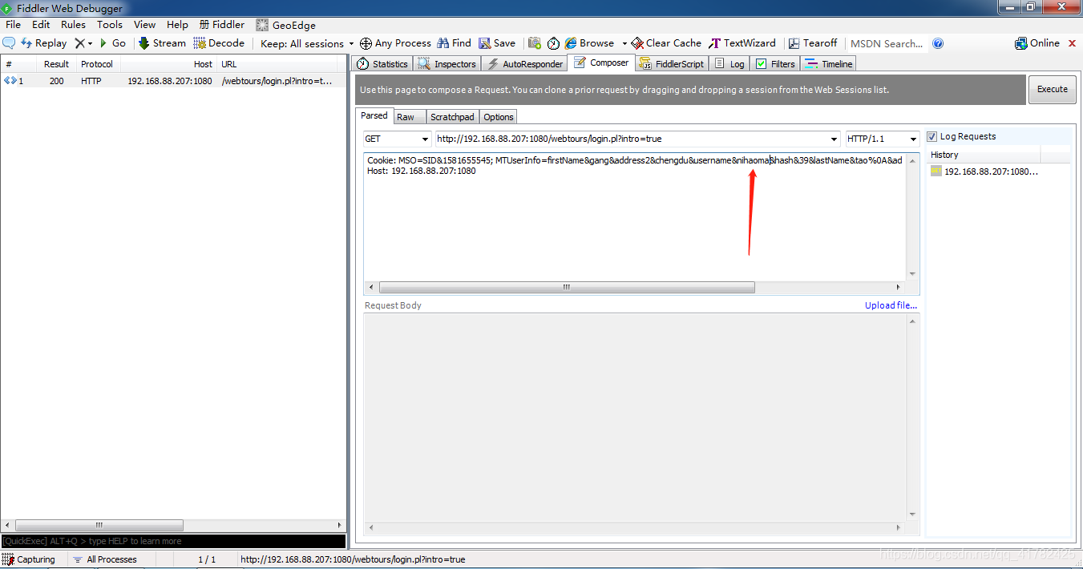Click the Execute button
This screenshot has width=1083, height=569.
(1052, 90)
